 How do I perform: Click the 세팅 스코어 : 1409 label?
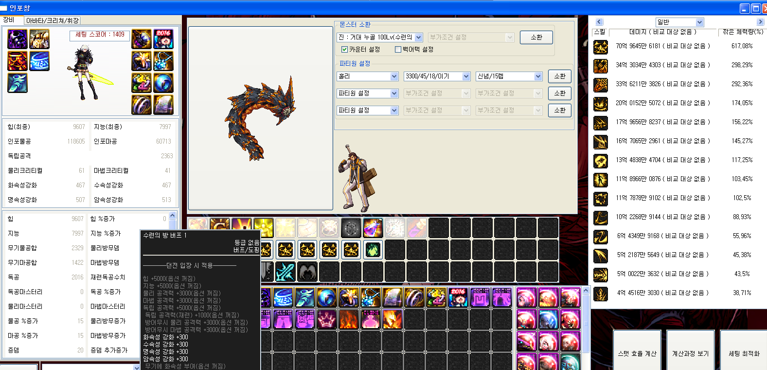[100, 35]
